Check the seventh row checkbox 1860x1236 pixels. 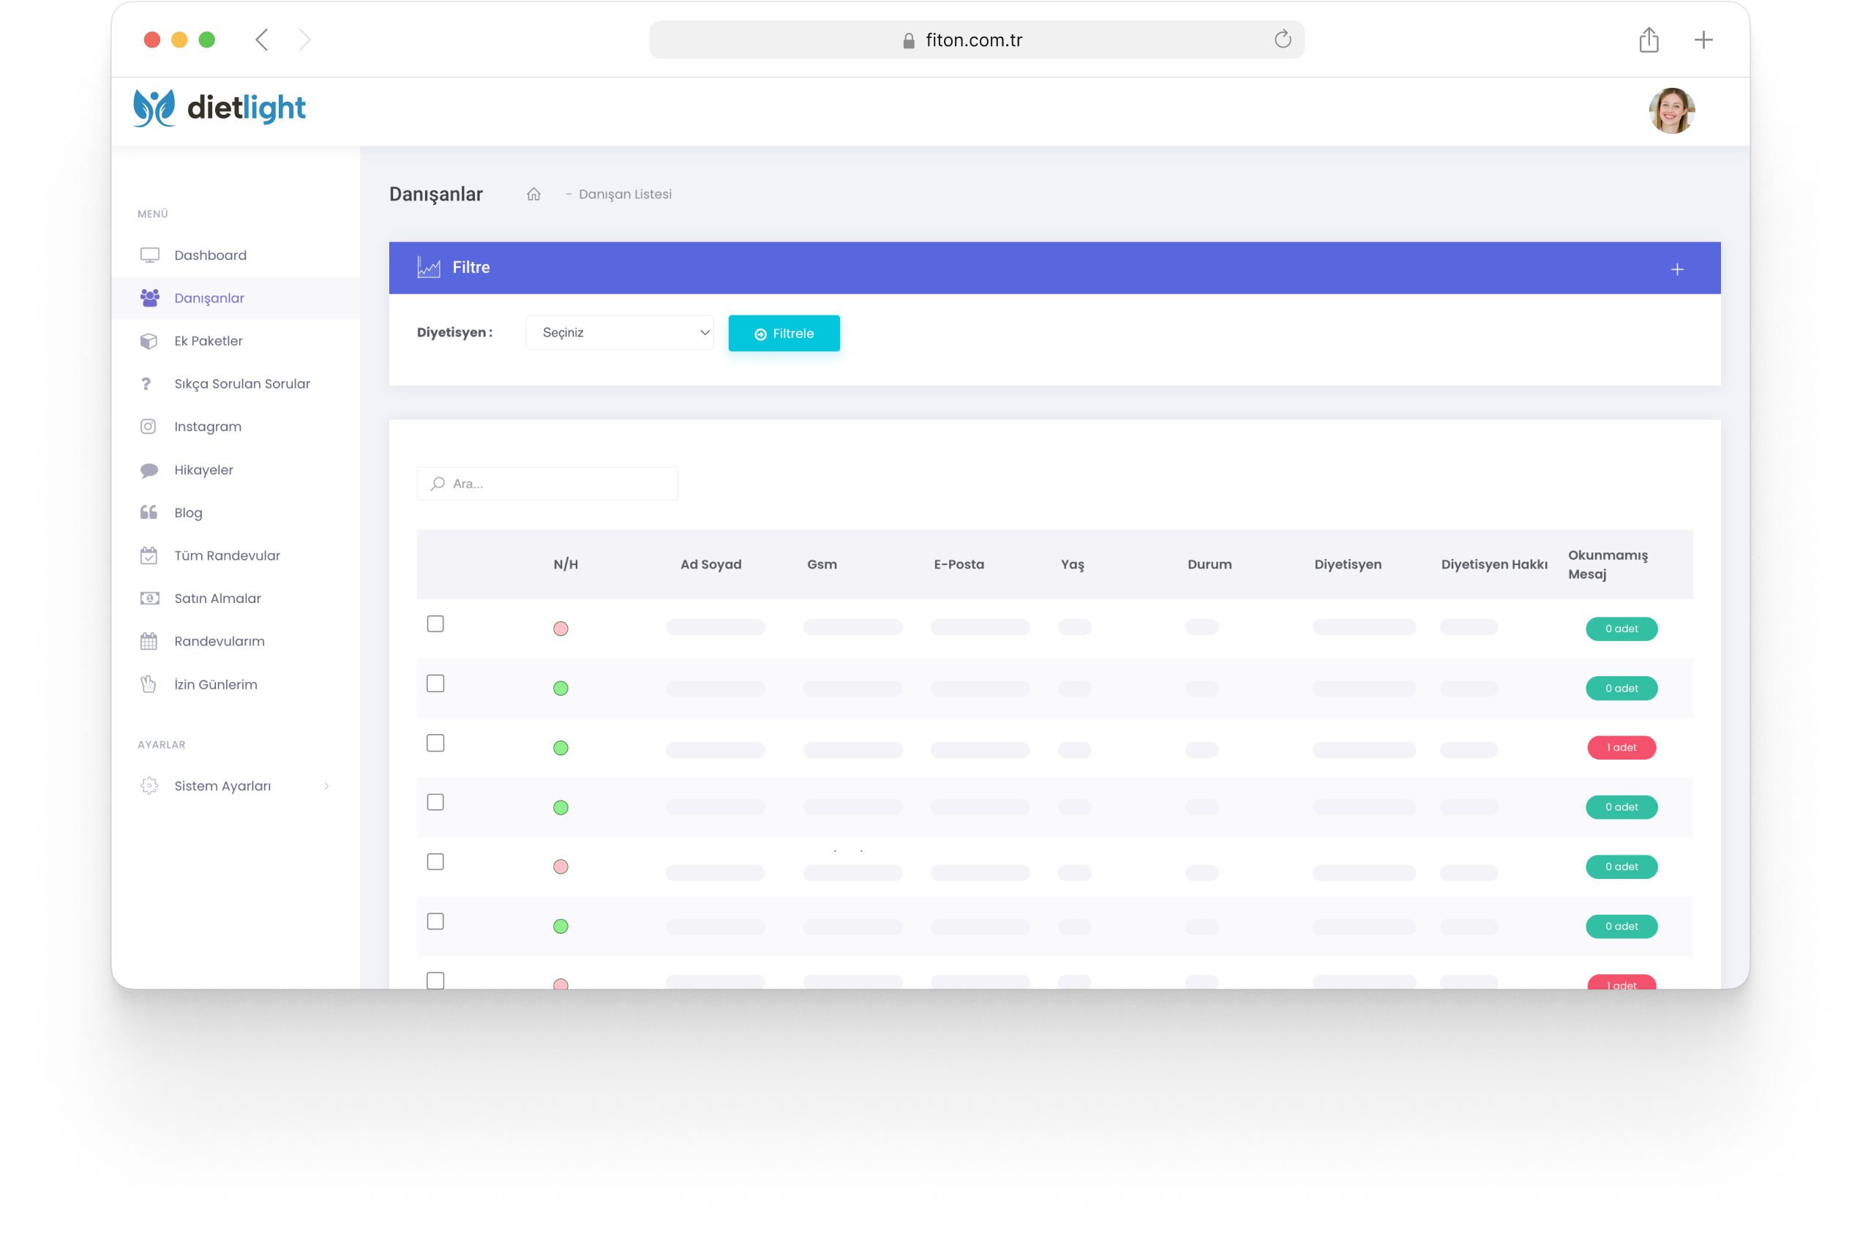pos(435,981)
